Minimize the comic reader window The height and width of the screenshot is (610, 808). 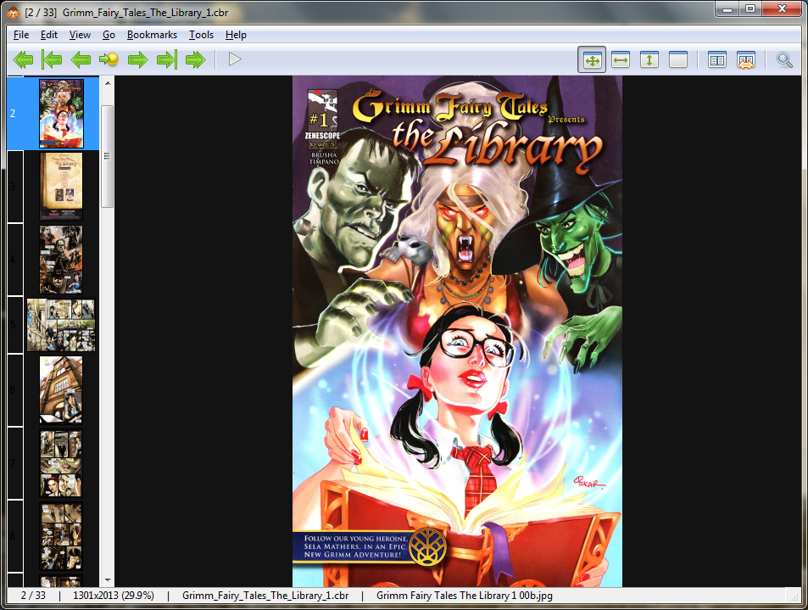pos(727,8)
